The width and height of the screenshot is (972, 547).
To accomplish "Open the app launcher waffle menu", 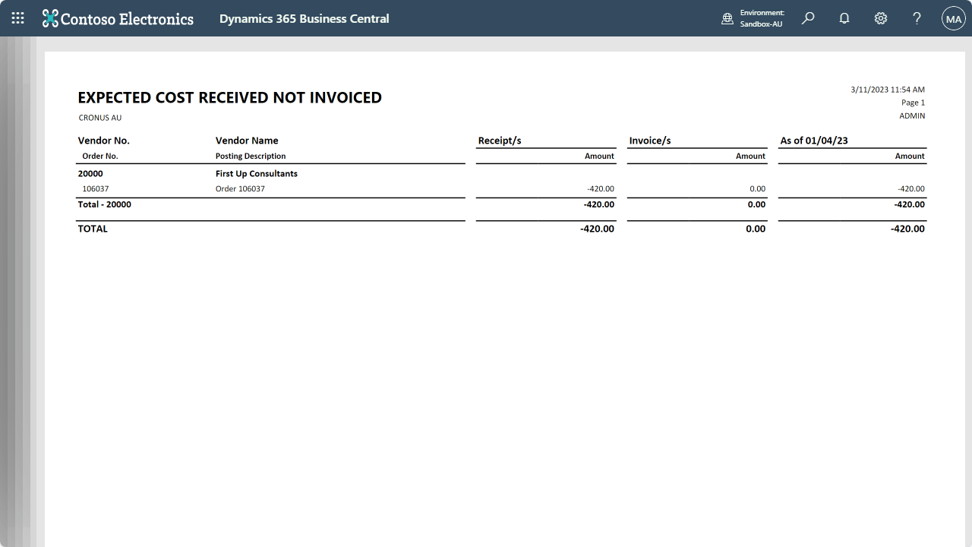I will (x=18, y=18).
